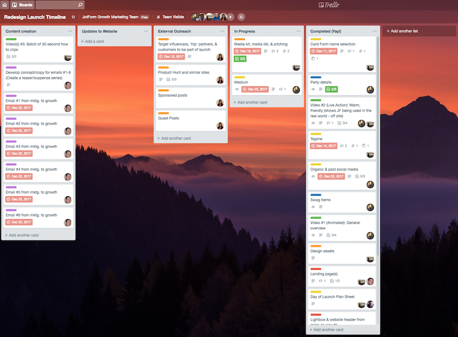Toggle the watch eye icon on Medium card
The width and height of the screenshot is (458, 337).
(x=237, y=89)
